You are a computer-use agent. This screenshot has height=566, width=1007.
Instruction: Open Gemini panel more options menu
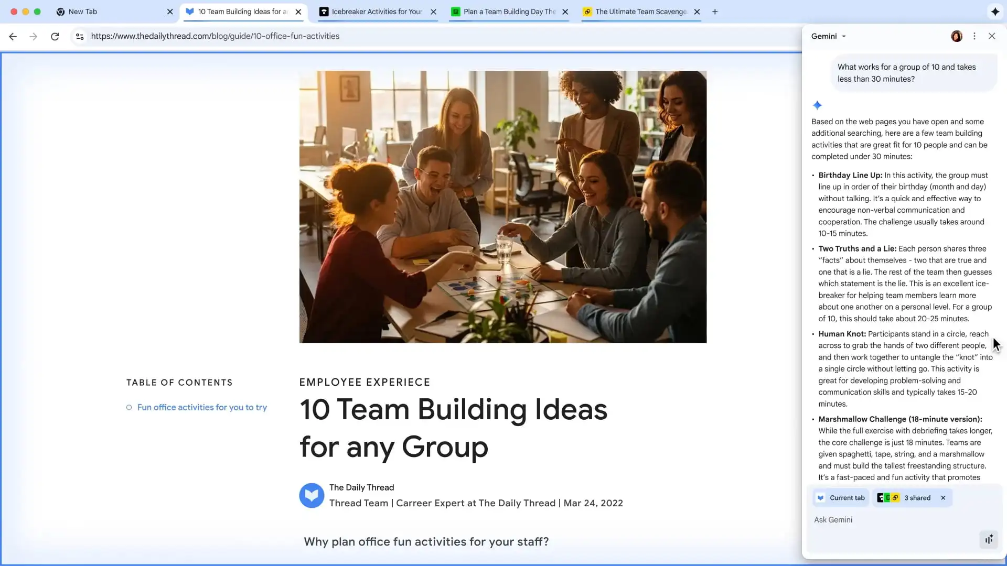click(x=974, y=36)
